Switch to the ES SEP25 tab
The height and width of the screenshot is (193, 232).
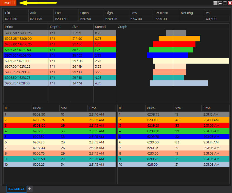coord(16,189)
